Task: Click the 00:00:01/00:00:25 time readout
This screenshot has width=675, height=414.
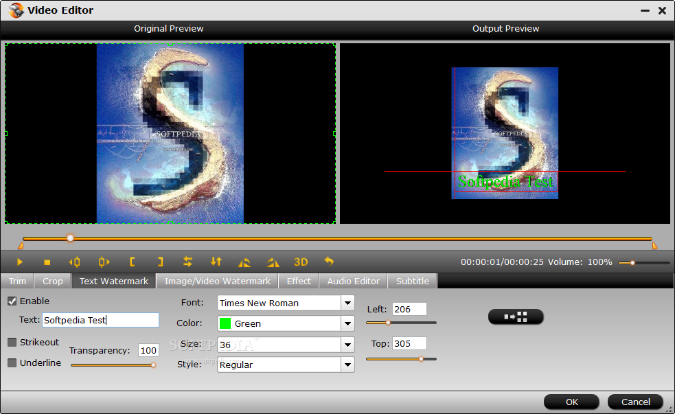Action: click(502, 262)
